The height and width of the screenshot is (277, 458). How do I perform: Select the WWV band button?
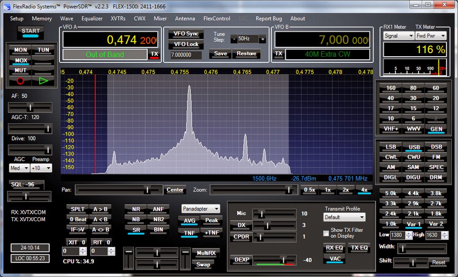coord(413,129)
